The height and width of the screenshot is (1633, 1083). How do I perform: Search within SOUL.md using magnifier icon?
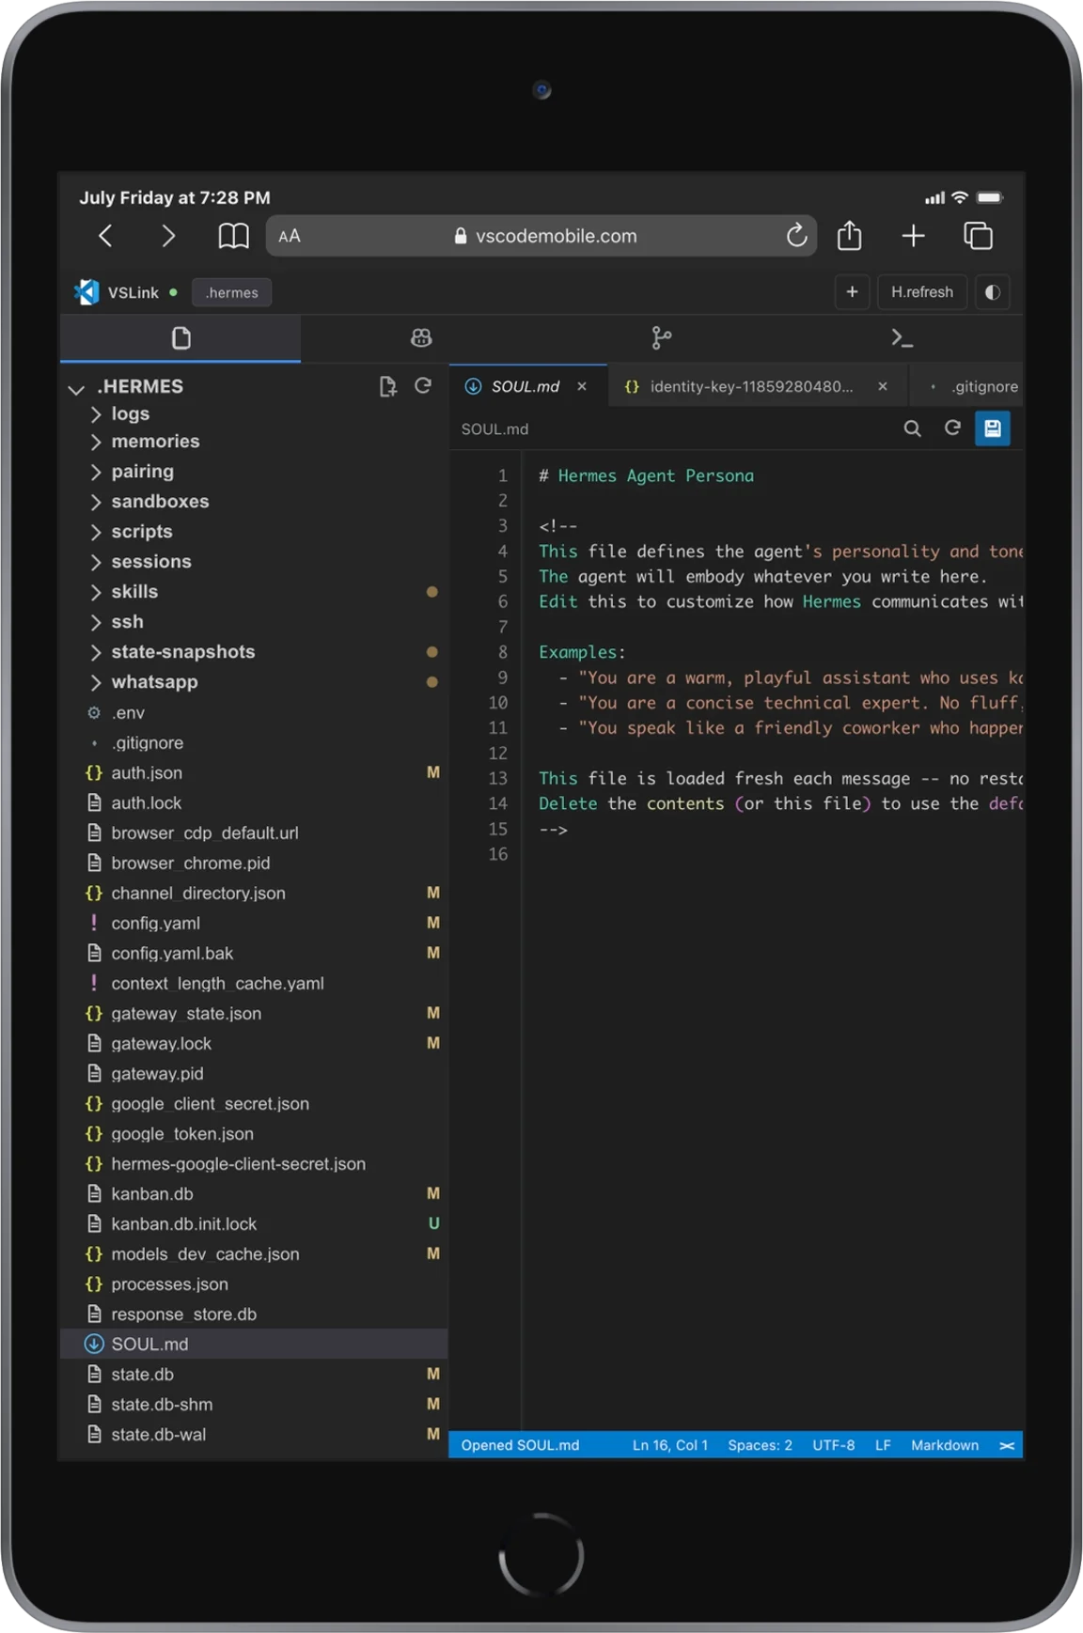point(912,428)
